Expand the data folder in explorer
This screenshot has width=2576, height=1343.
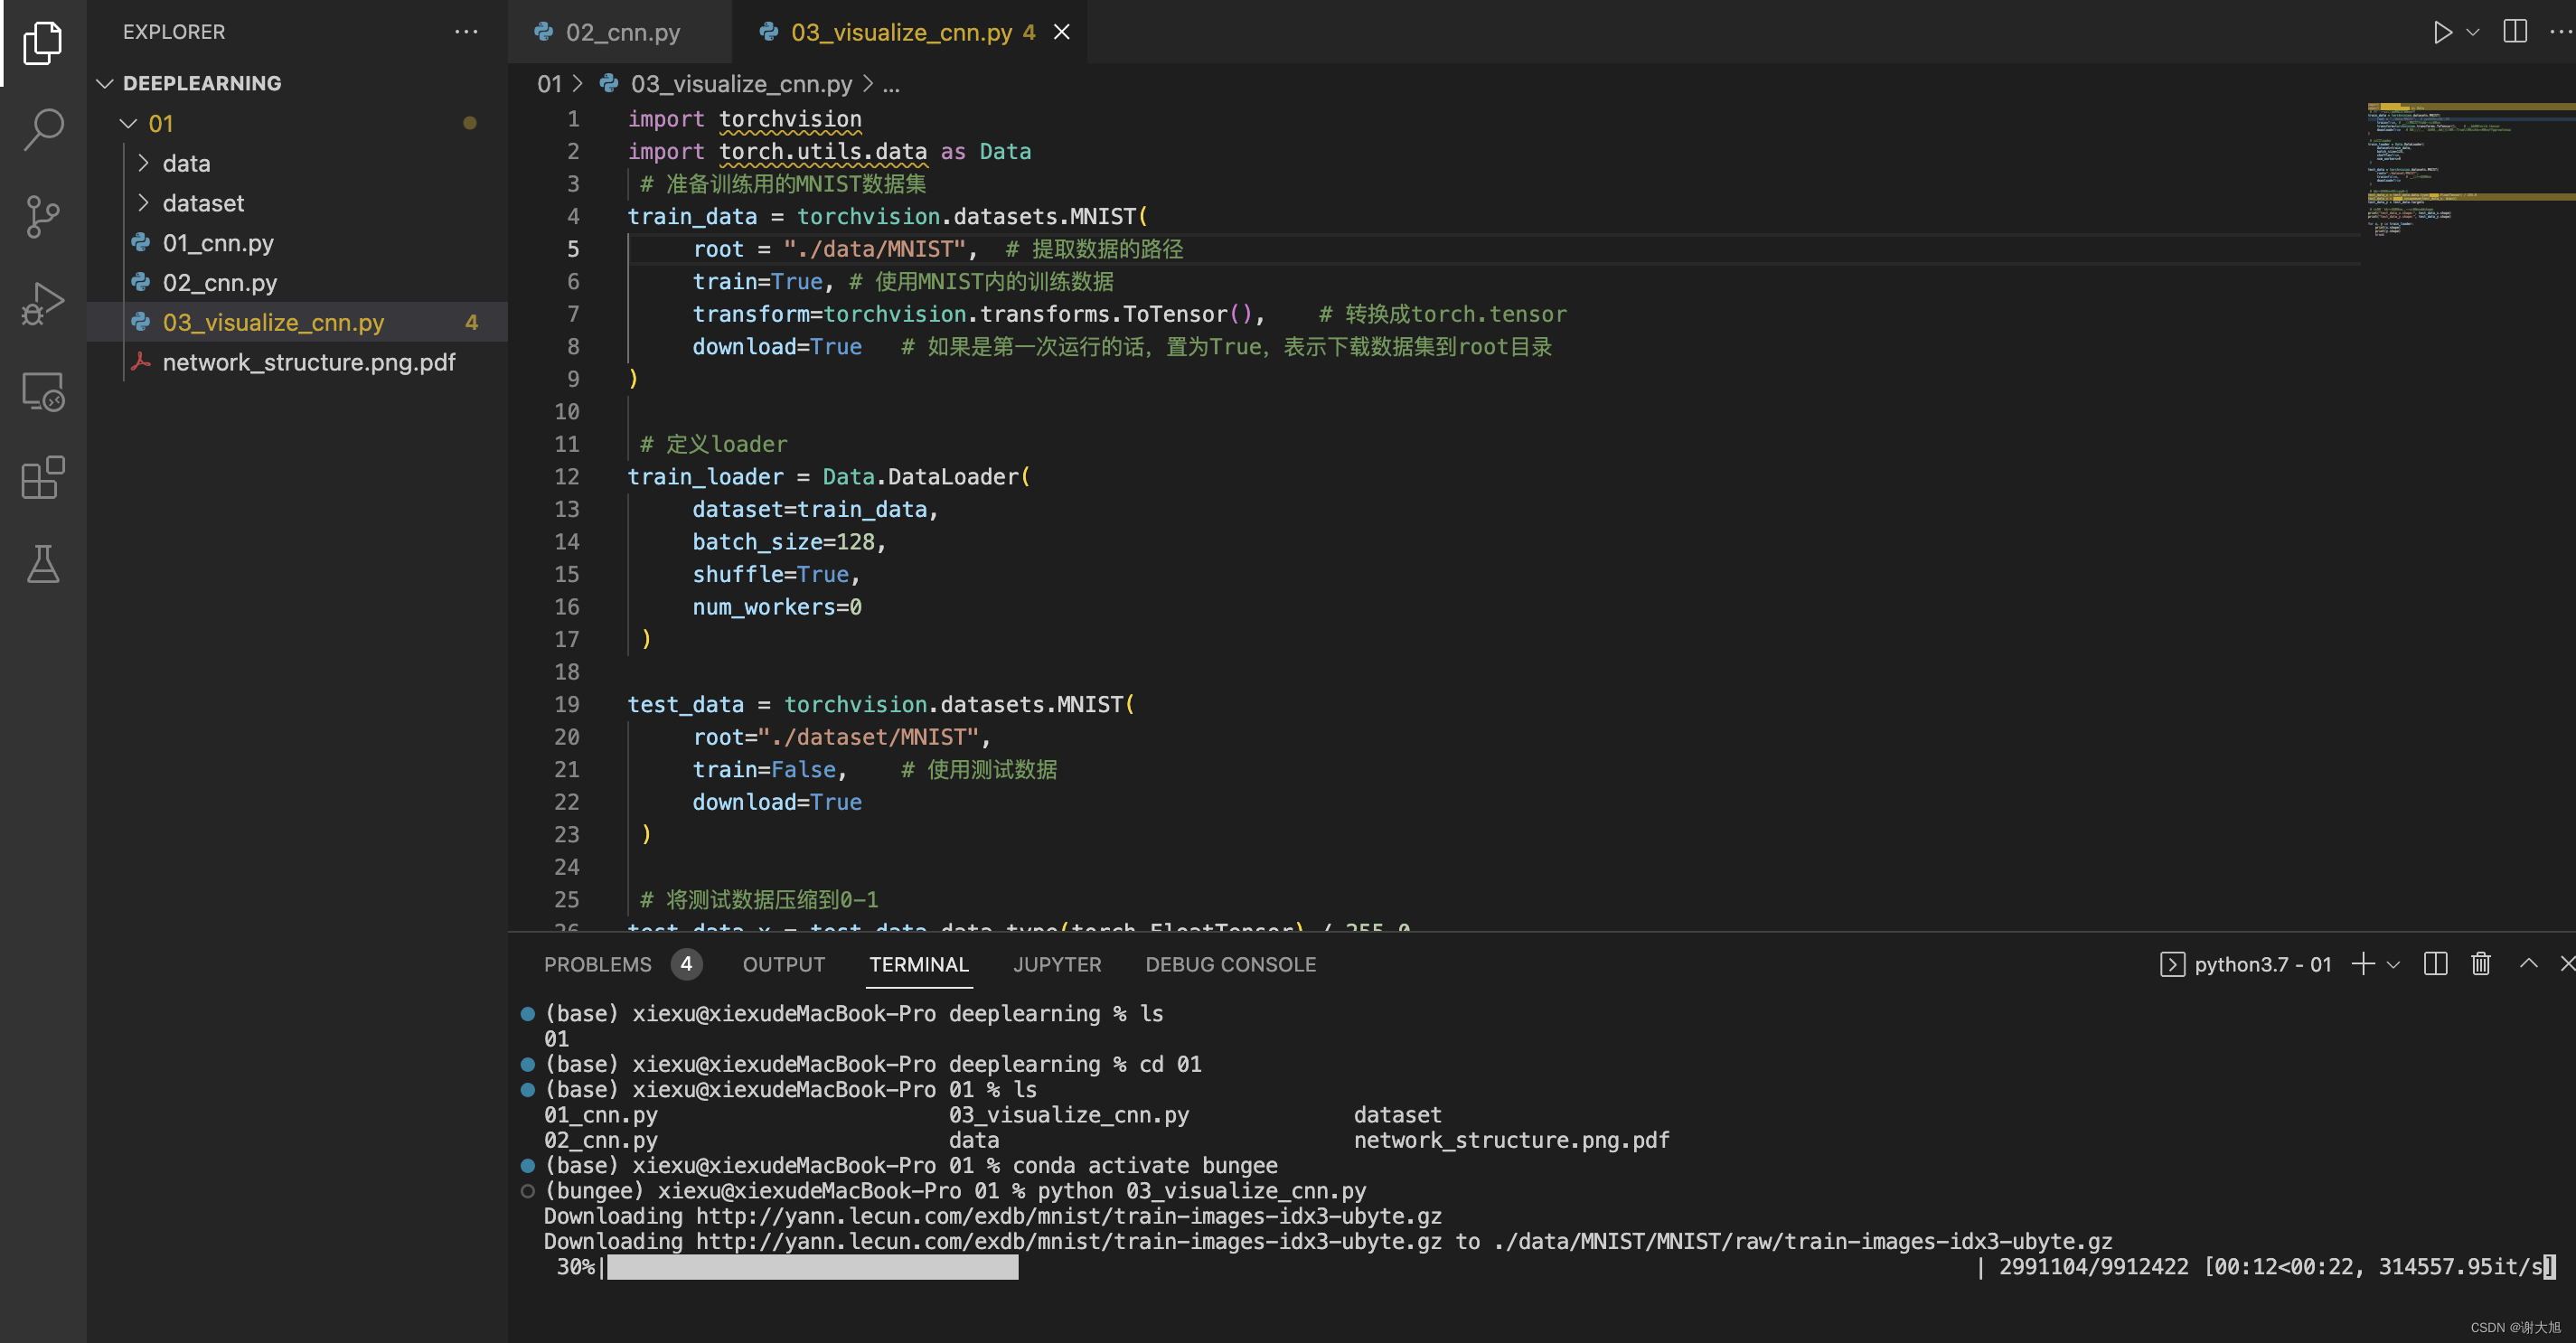[187, 162]
